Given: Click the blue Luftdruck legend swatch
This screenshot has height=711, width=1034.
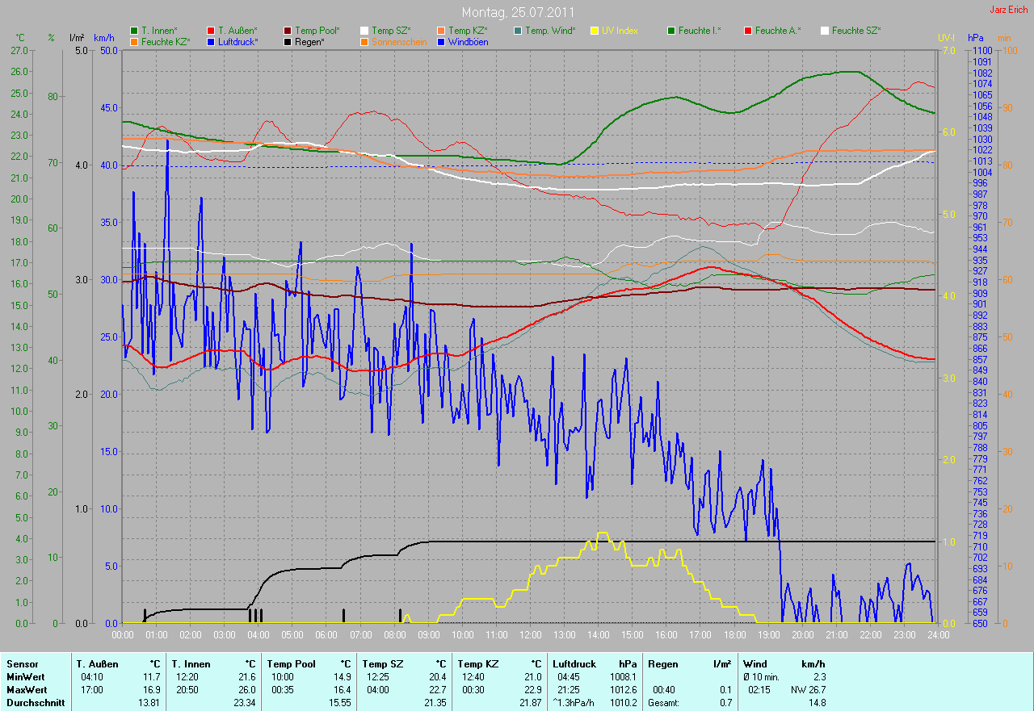Looking at the screenshot, I should tap(211, 42).
